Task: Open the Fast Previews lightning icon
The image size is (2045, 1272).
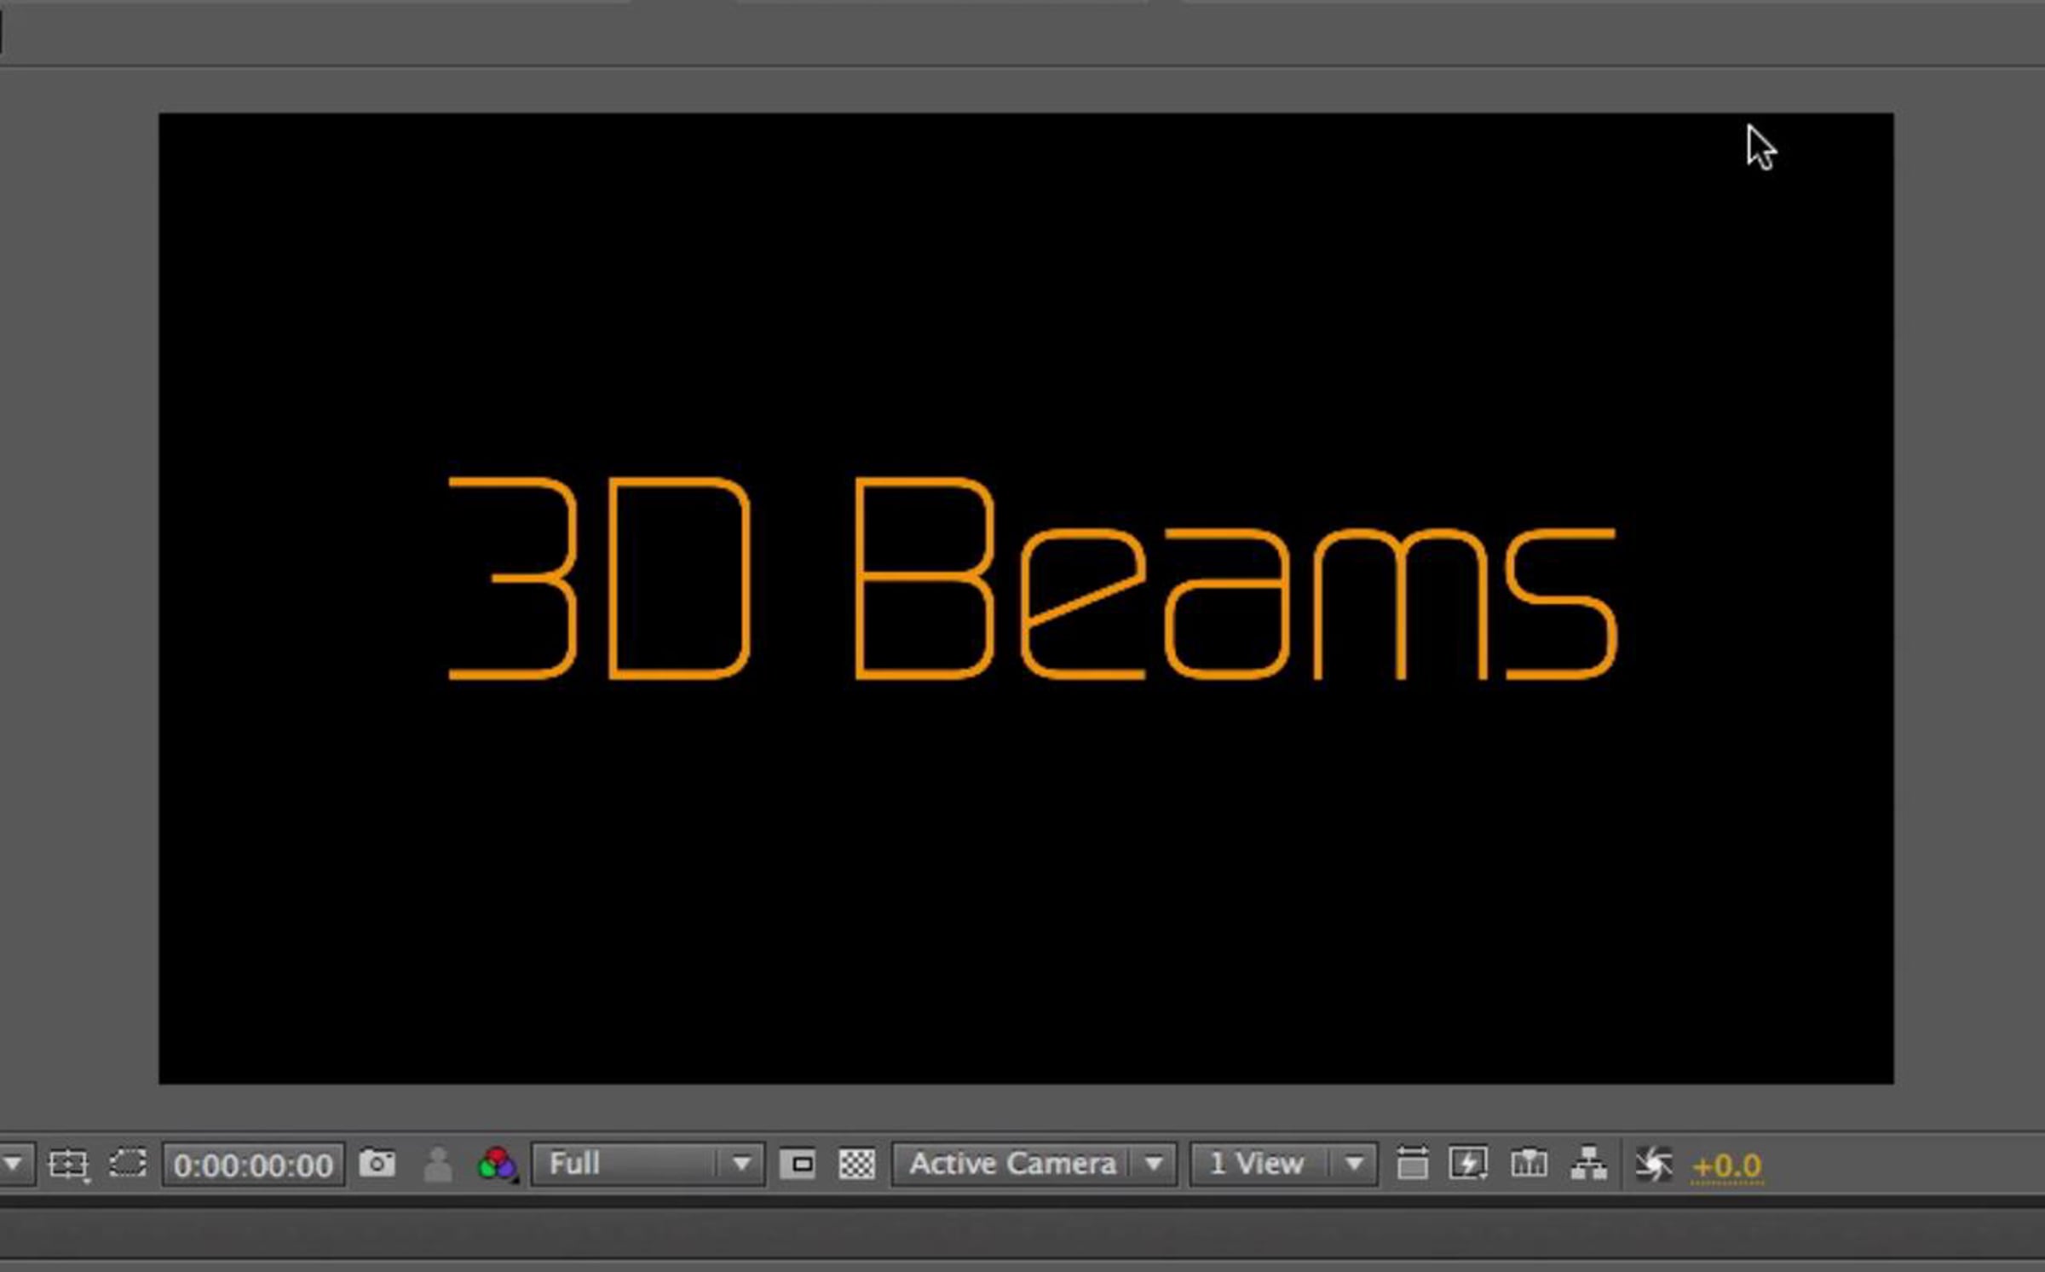Action: click(1469, 1164)
